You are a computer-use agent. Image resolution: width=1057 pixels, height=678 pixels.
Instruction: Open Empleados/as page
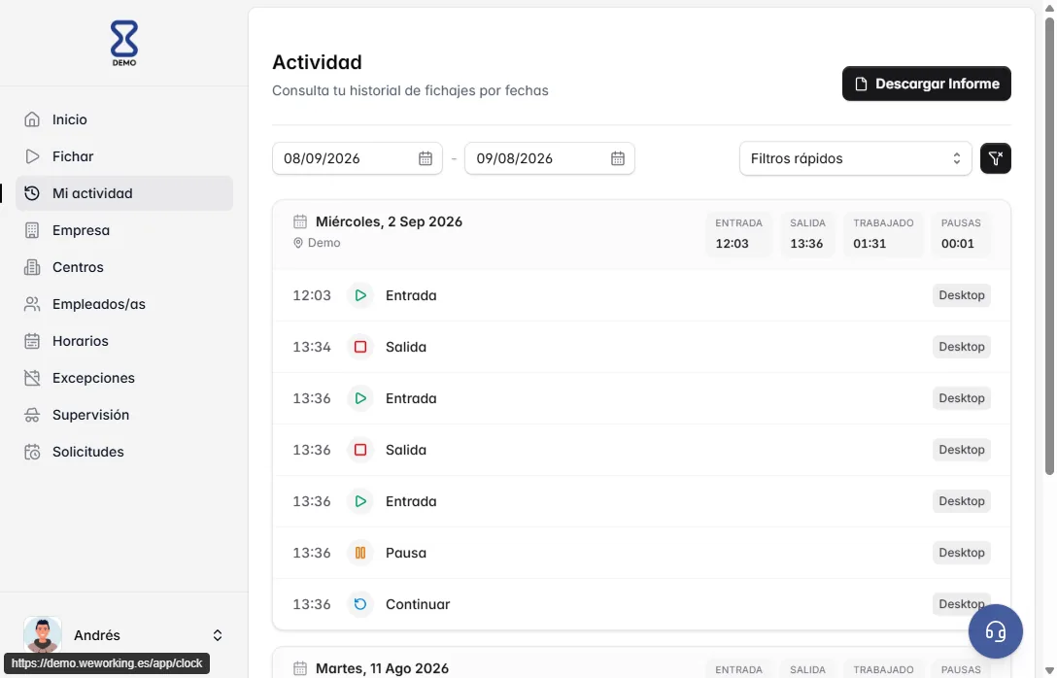[x=124, y=304]
